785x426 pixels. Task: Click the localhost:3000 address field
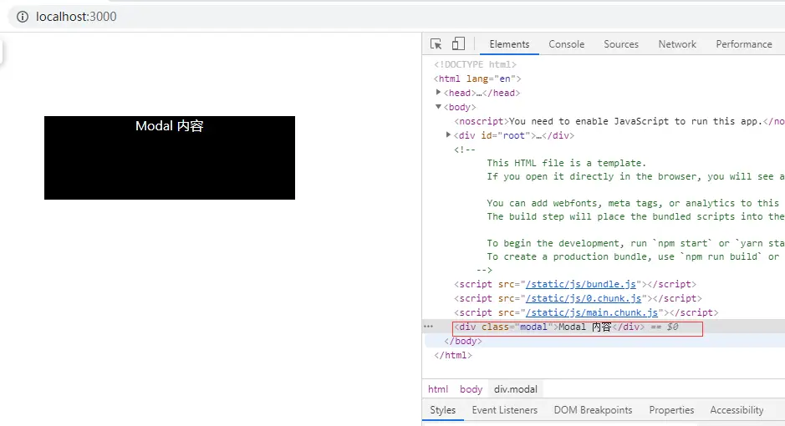[x=76, y=17]
